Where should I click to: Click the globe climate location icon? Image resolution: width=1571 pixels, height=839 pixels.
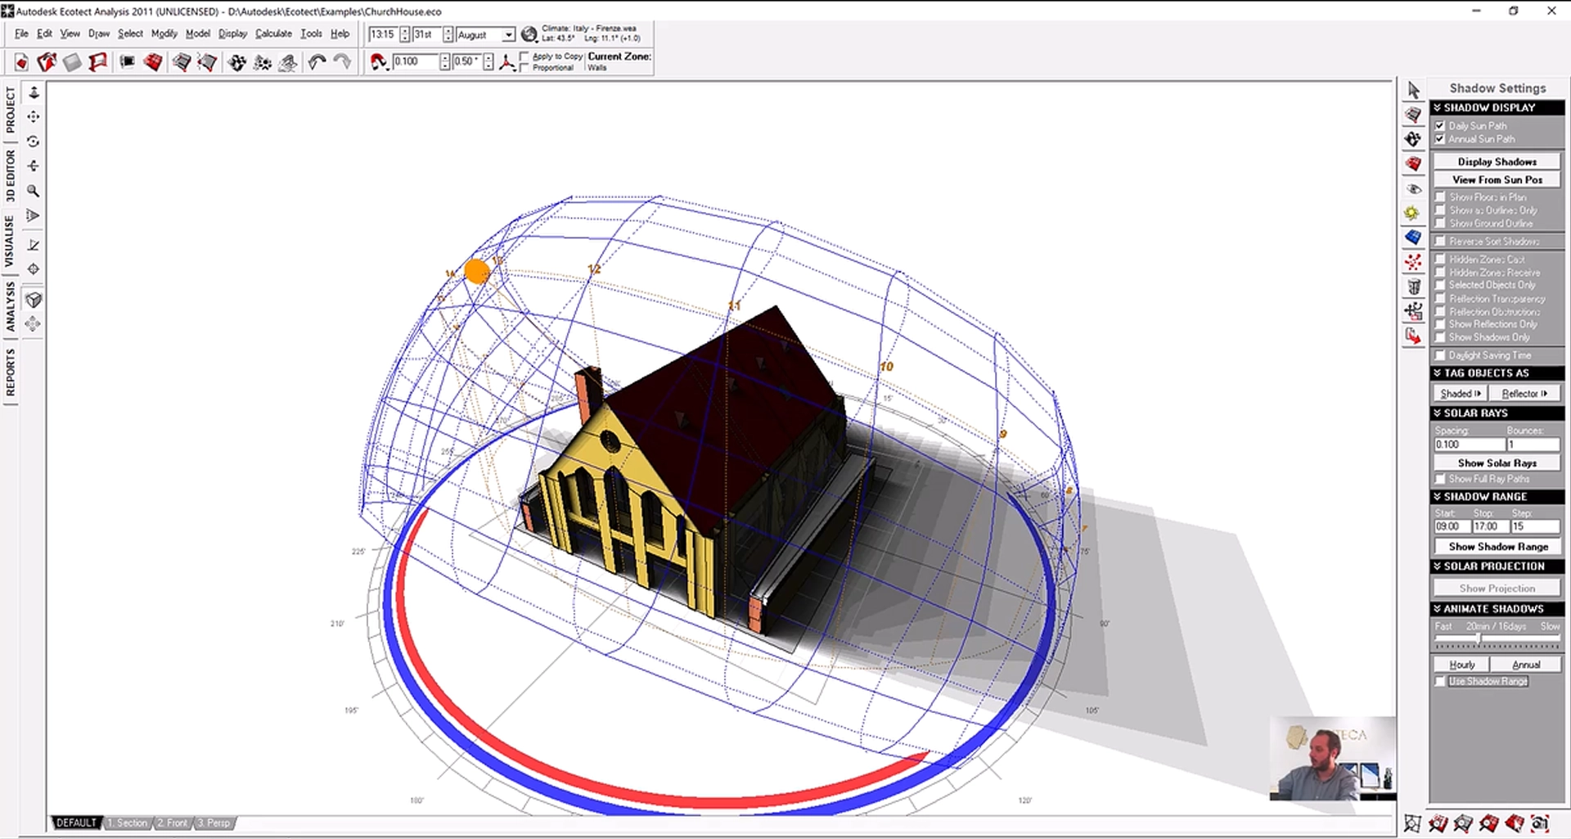pos(529,34)
